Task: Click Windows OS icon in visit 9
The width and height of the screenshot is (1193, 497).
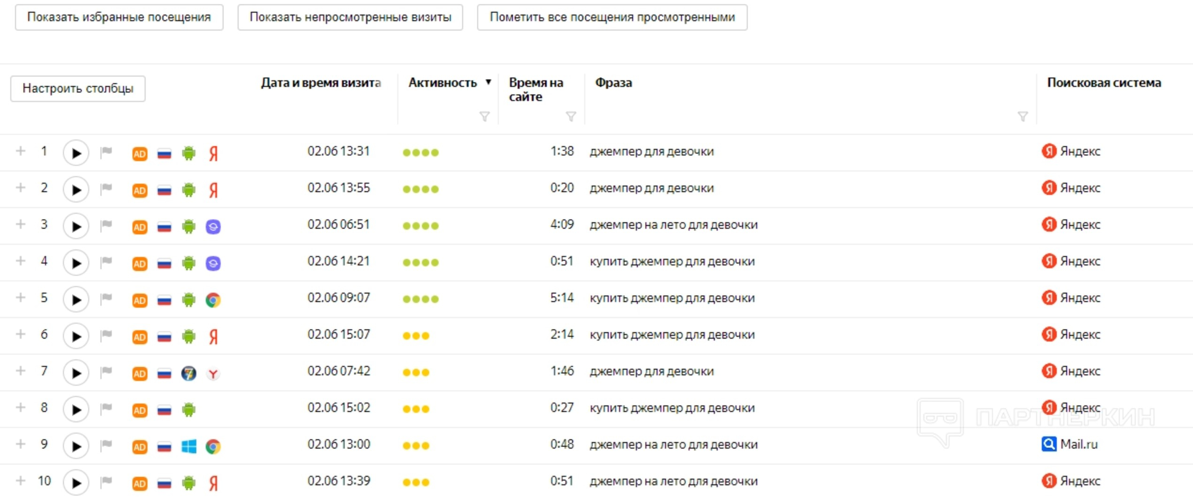Action: pyautogui.click(x=188, y=446)
